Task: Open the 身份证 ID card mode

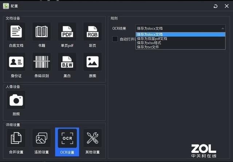Action: coord(16,62)
